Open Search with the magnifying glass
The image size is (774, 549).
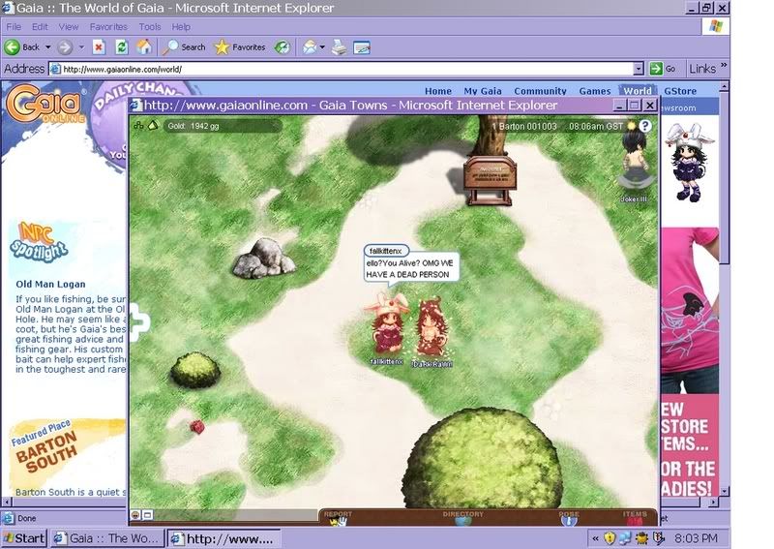click(184, 47)
